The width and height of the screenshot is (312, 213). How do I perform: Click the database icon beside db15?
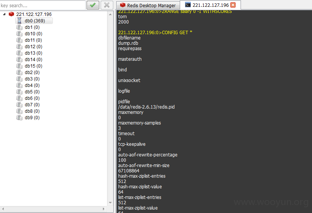pyautogui.click(x=19, y=66)
